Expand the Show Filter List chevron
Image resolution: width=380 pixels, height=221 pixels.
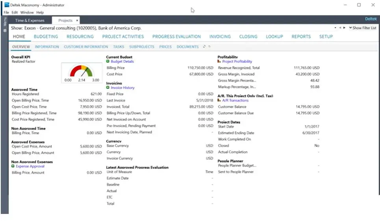[x=350, y=28]
